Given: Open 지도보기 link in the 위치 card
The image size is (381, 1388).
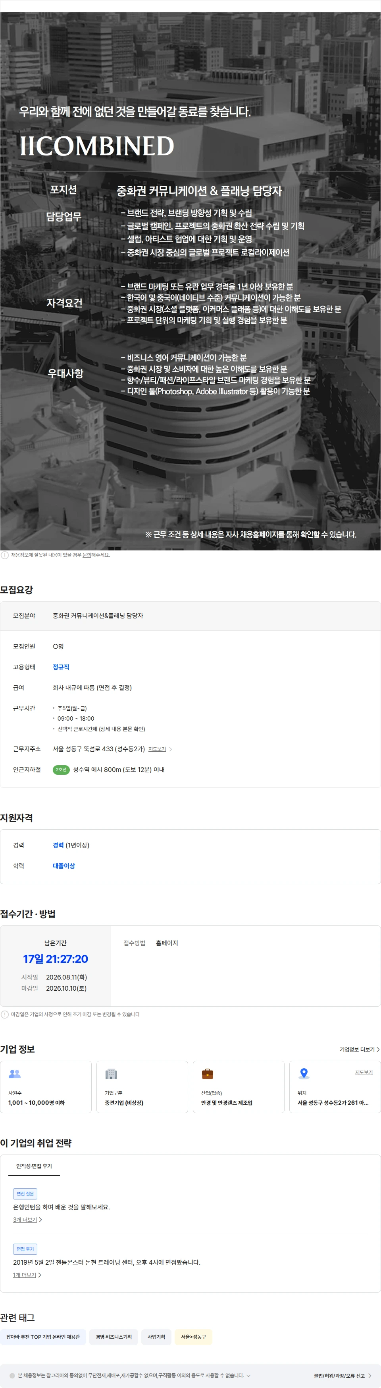Looking at the screenshot, I should click(x=364, y=1072).
